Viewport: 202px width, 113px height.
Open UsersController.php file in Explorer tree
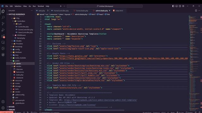pyautogui.click(x=25, y=32)
